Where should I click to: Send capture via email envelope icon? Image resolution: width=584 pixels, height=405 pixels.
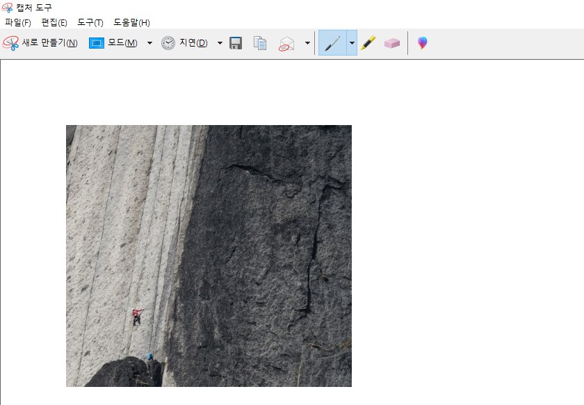click(286, 44)
